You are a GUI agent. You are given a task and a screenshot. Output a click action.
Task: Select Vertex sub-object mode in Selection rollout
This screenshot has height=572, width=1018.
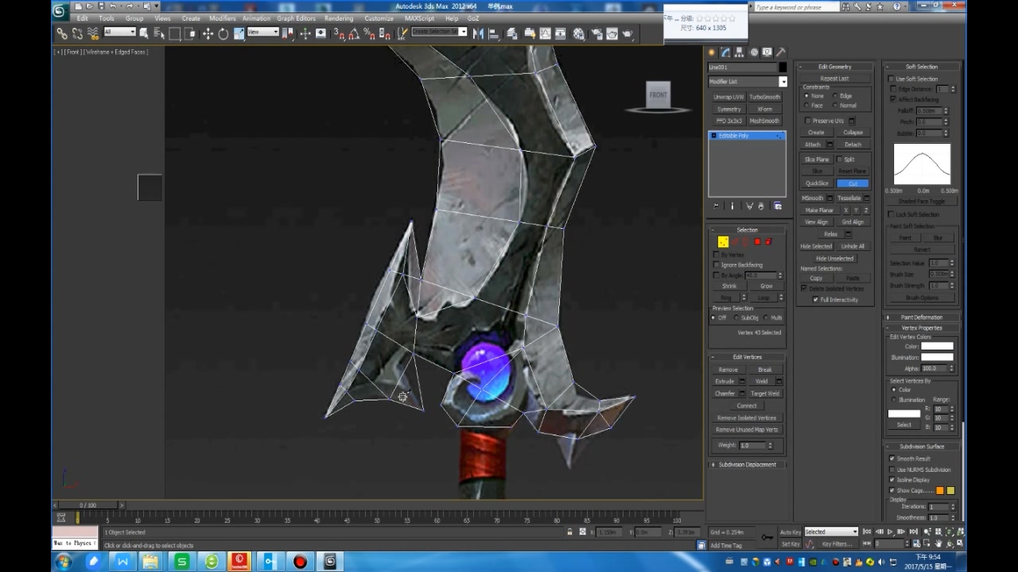coord(723,242)
